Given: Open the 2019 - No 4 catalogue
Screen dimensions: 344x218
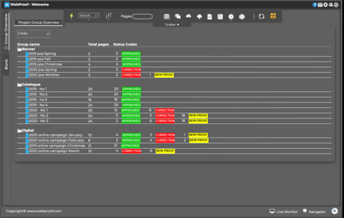Looking at the screenshot, I should (x=38, y=105).
